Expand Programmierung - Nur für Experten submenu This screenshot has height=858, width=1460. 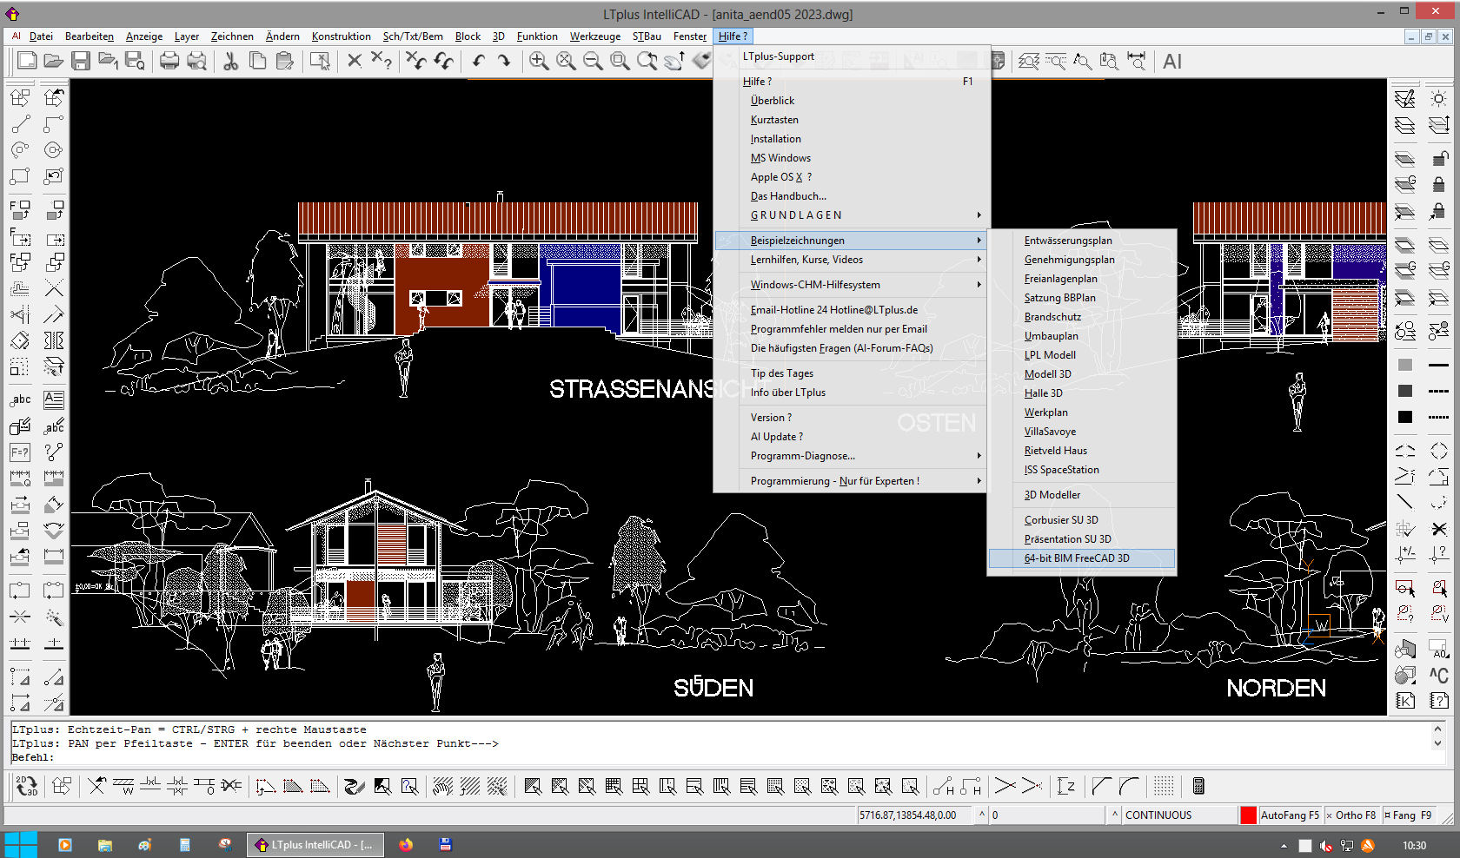point(851,481)
